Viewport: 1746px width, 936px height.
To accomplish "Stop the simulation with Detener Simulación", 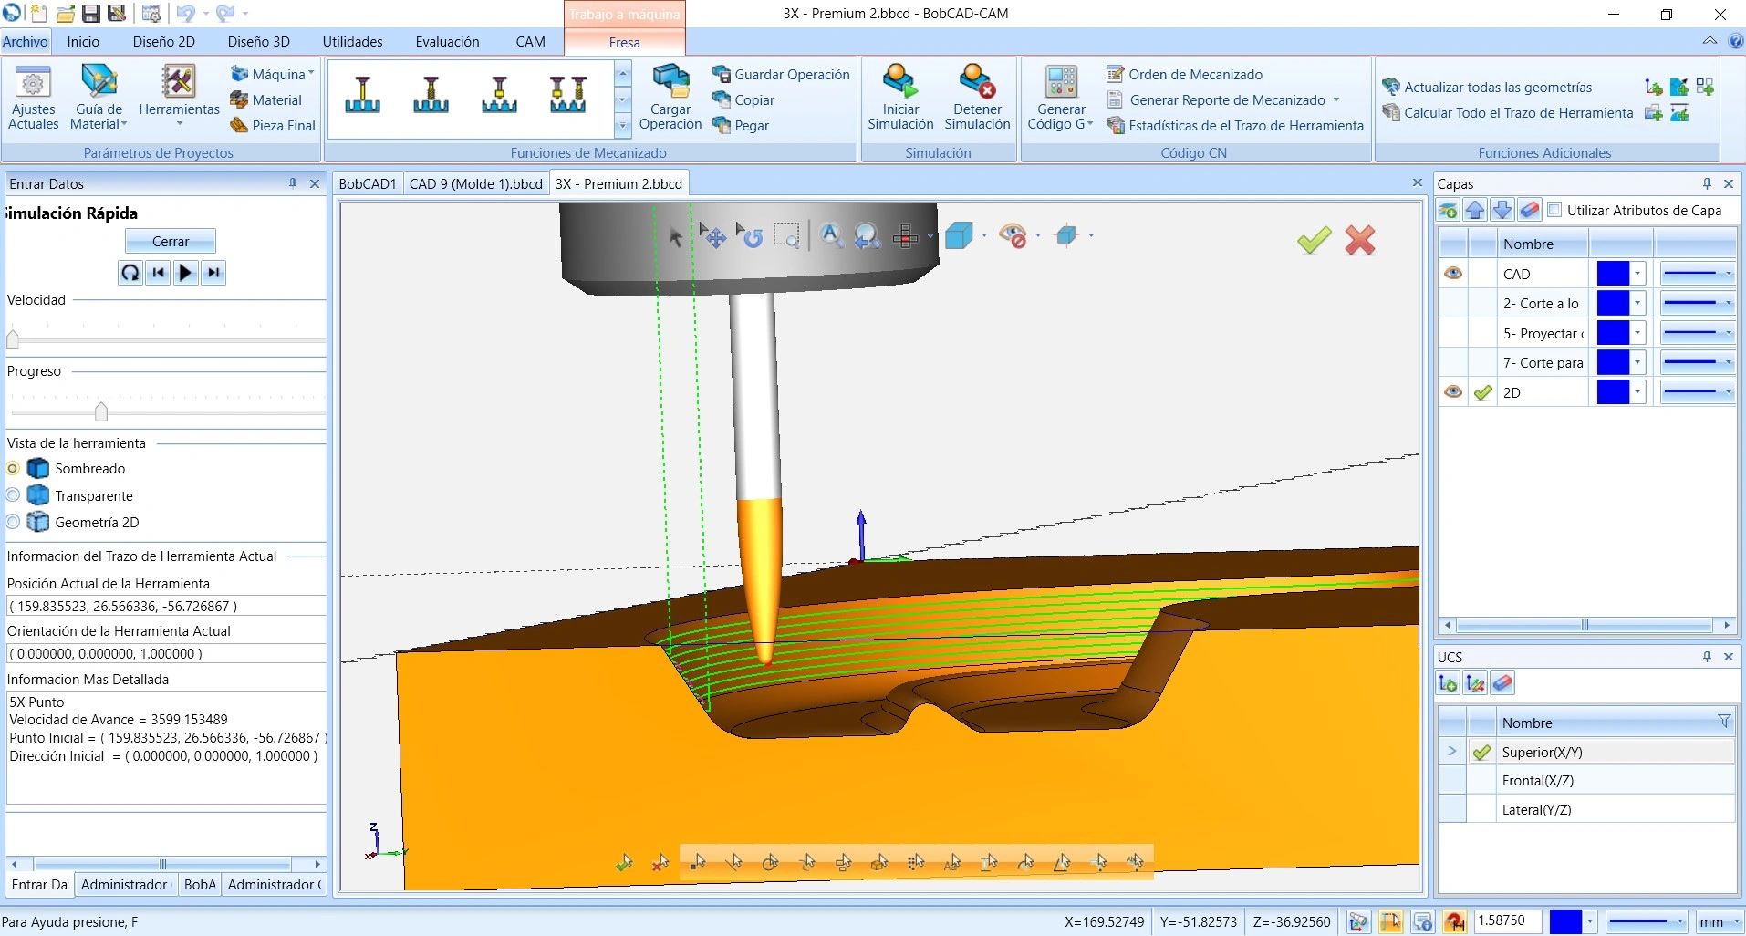I will coord(975,96).
